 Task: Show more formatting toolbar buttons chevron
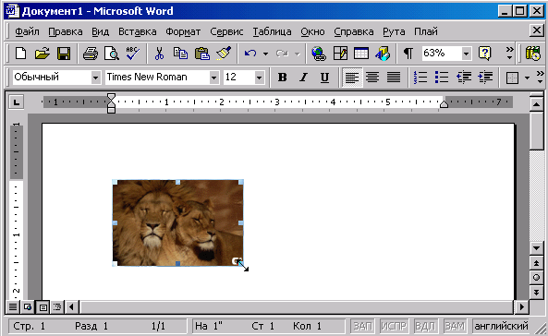tap(540, 78)
